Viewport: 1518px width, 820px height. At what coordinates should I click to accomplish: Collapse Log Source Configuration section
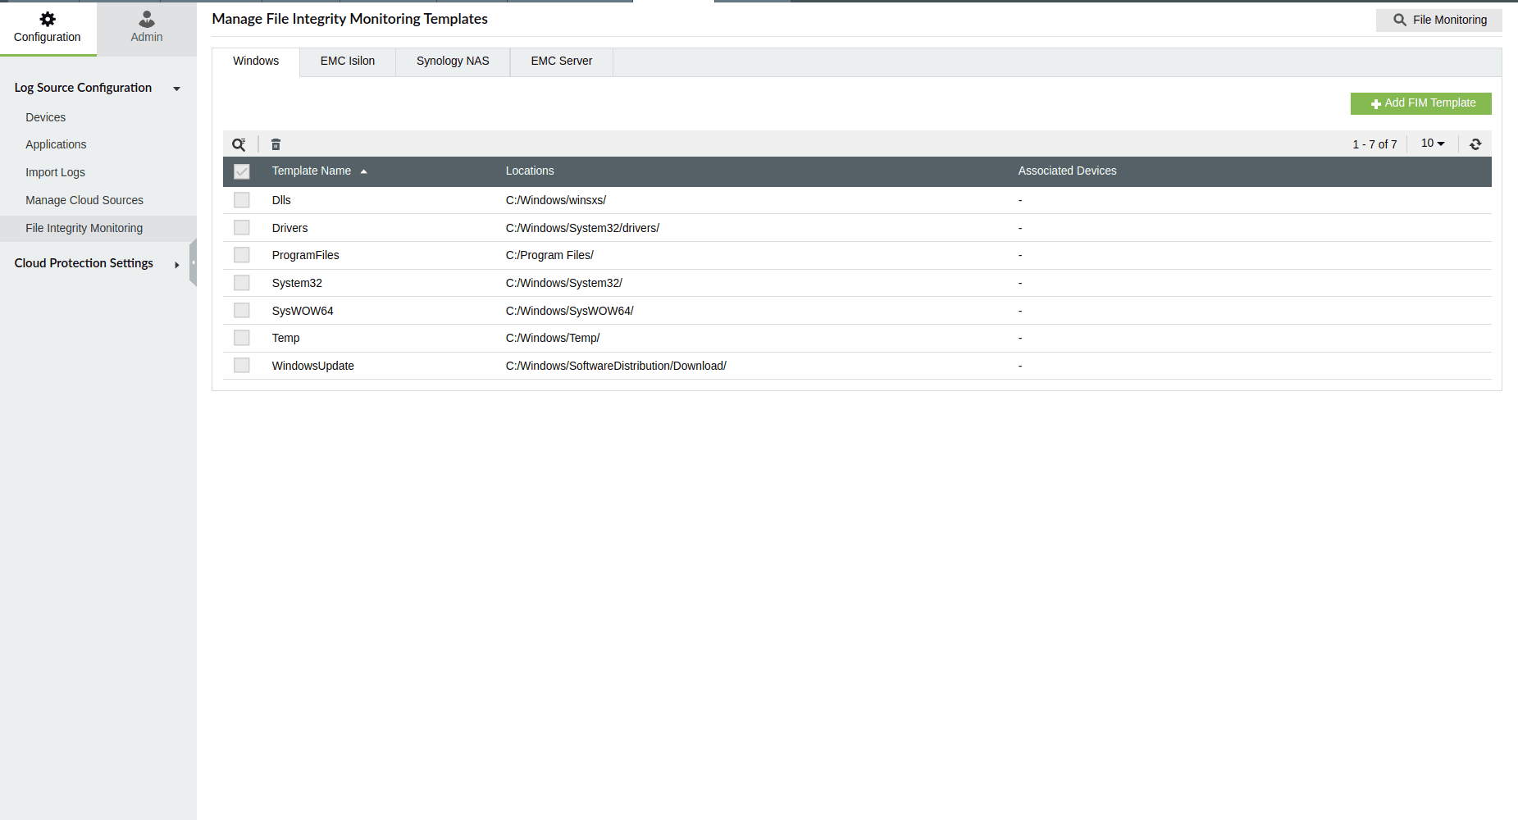point(176,88)
